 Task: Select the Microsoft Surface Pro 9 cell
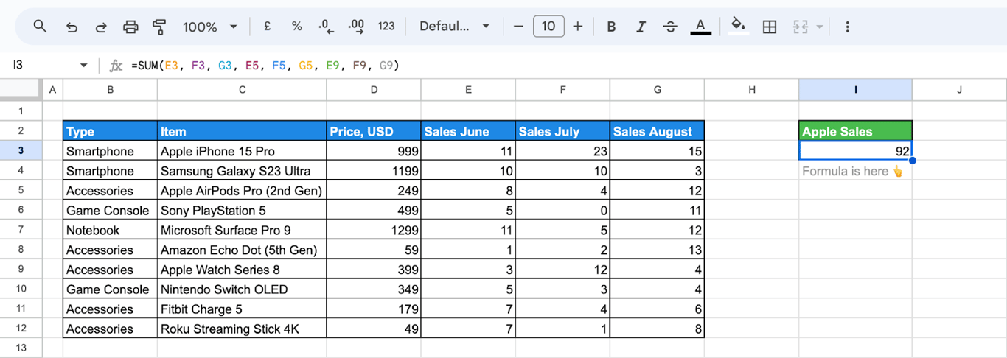tap(242, 231)
